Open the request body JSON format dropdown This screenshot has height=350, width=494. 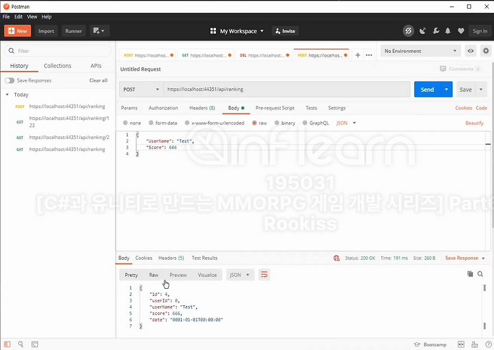pos(346,123)
